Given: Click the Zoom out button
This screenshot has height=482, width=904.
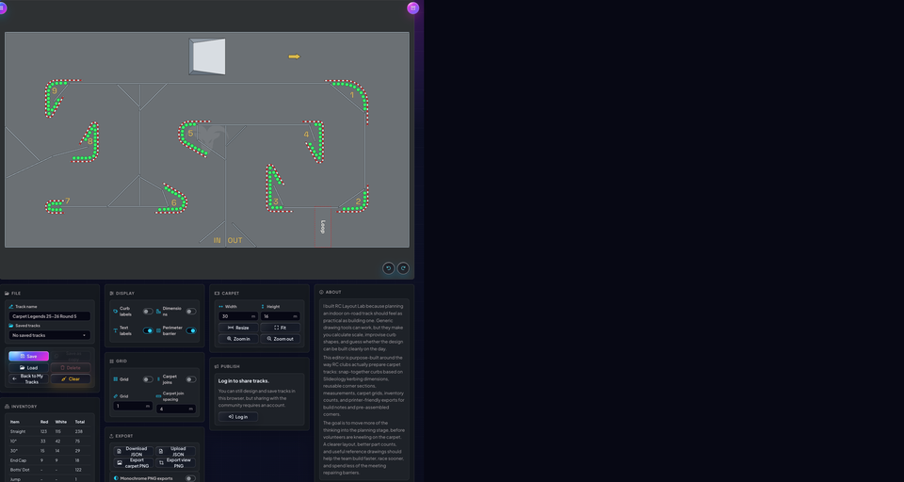Looking at the screenshot, I should click(x=281, y=339).
